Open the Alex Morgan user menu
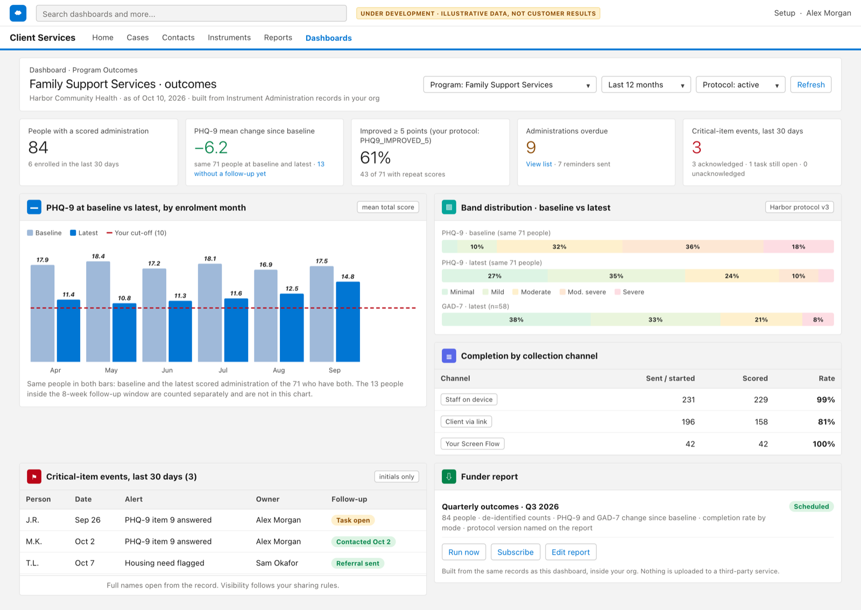861x610 pixels. pos(829,13)
